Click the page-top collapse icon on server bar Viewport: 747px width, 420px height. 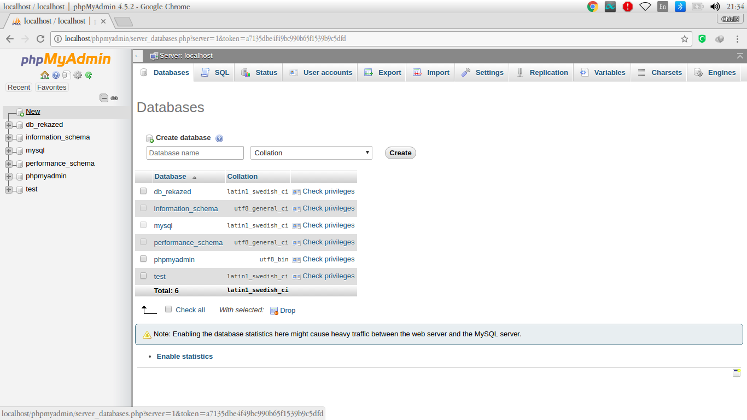[740, 56]
